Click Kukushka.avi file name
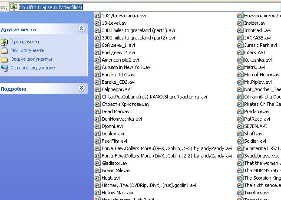Image resolution: width=281 pixels, height=200 pixels. coord(258,60)
